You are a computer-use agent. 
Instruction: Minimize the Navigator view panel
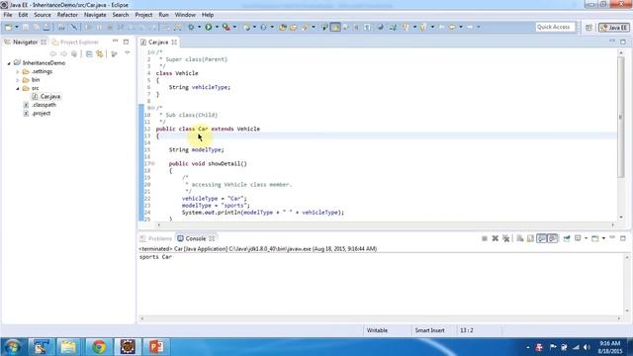115,42
